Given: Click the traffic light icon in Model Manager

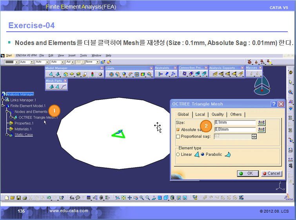Looking at the screenshot, I should [93, 74].
